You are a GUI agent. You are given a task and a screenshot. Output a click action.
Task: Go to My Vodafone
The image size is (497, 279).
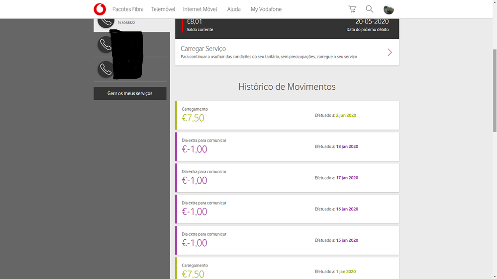click(266, 9)
